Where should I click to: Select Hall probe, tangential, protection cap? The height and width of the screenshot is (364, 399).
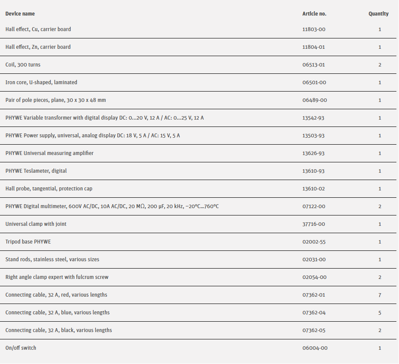[49, 189]
